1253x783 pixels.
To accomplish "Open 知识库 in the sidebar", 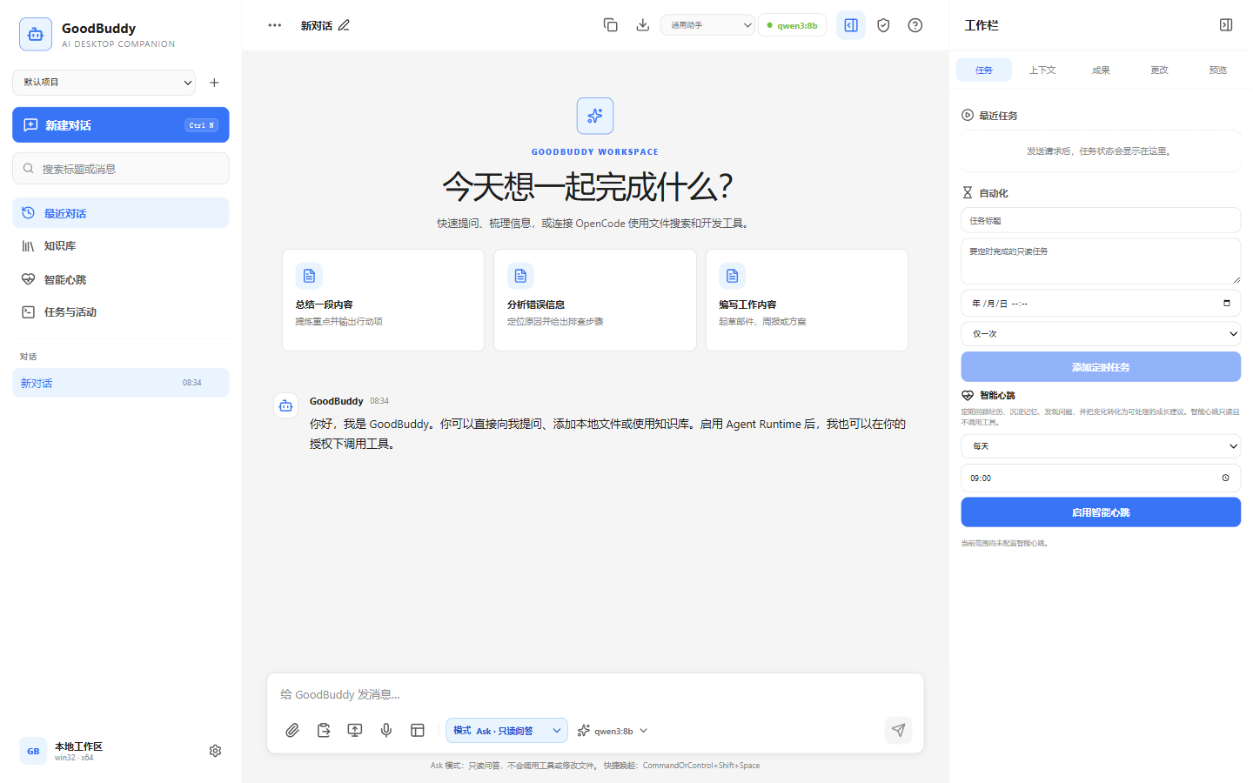I will [x=121, y=246].
